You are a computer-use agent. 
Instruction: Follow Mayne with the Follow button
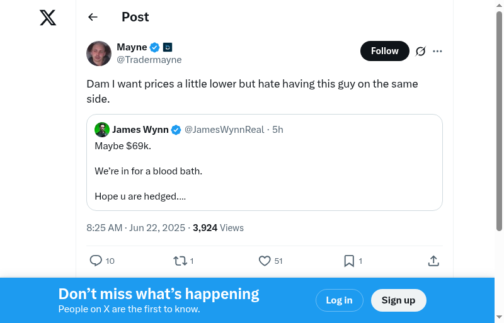pyautogui.click(x=384, y=51)
